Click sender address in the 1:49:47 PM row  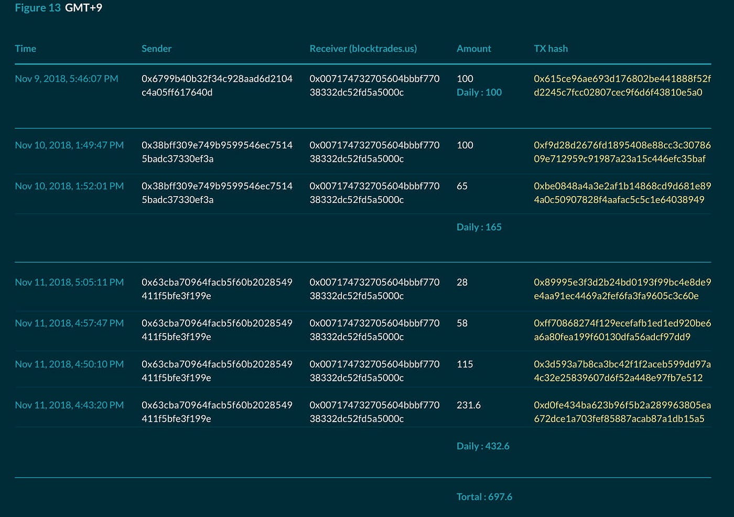(x=217, y=152)
